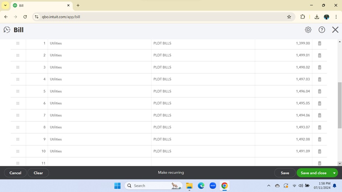Viewport: 342px width, 192px height.
Task: Delete line 2 with amount 1,499.01
Action: click(x=320, y=55)
